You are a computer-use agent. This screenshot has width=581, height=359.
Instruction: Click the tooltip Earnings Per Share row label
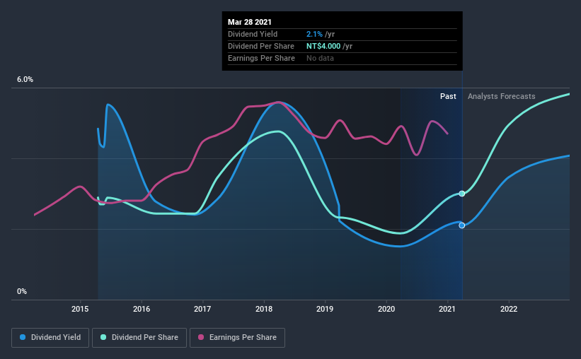coord(261,58)
